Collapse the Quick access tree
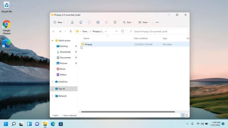 [x=52, y=41]
